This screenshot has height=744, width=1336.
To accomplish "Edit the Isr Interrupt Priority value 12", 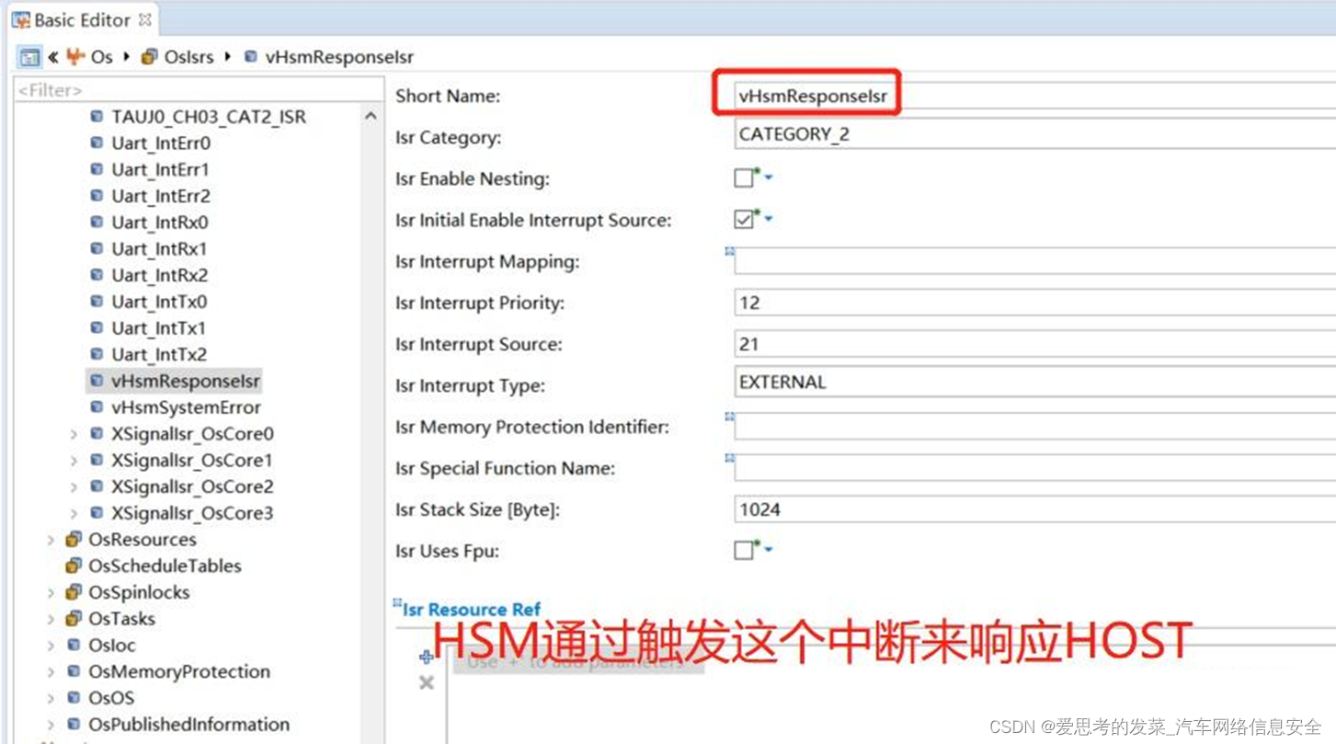I will pyautogui.click(x=1034, y=303).
